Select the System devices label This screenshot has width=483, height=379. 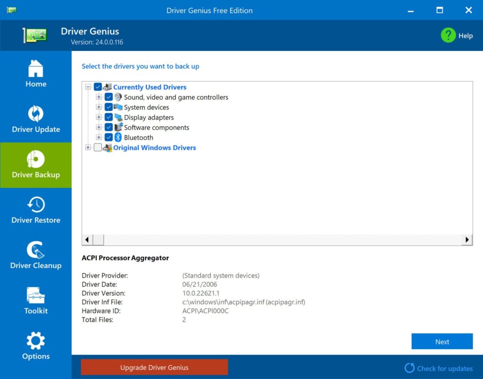click(x=147, y=107)
